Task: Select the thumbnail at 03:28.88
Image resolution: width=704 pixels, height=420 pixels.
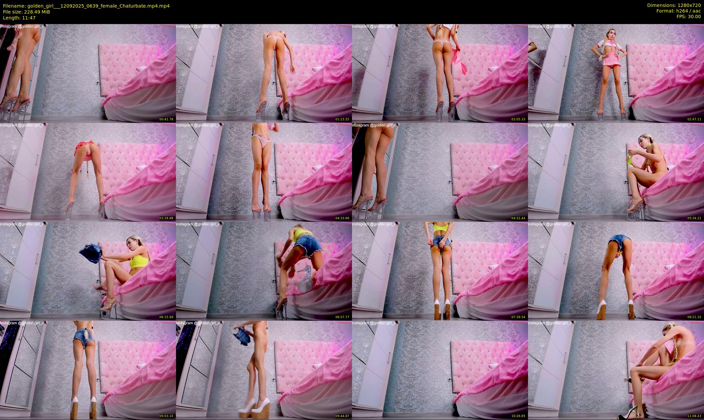Action: (x=88, y=172)
